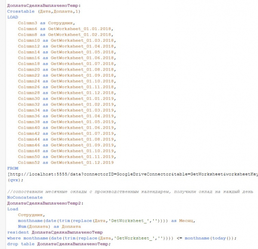Click on Column26 in the load list
The width and height of the screenshot is (258, 249).
pos(29,87)
